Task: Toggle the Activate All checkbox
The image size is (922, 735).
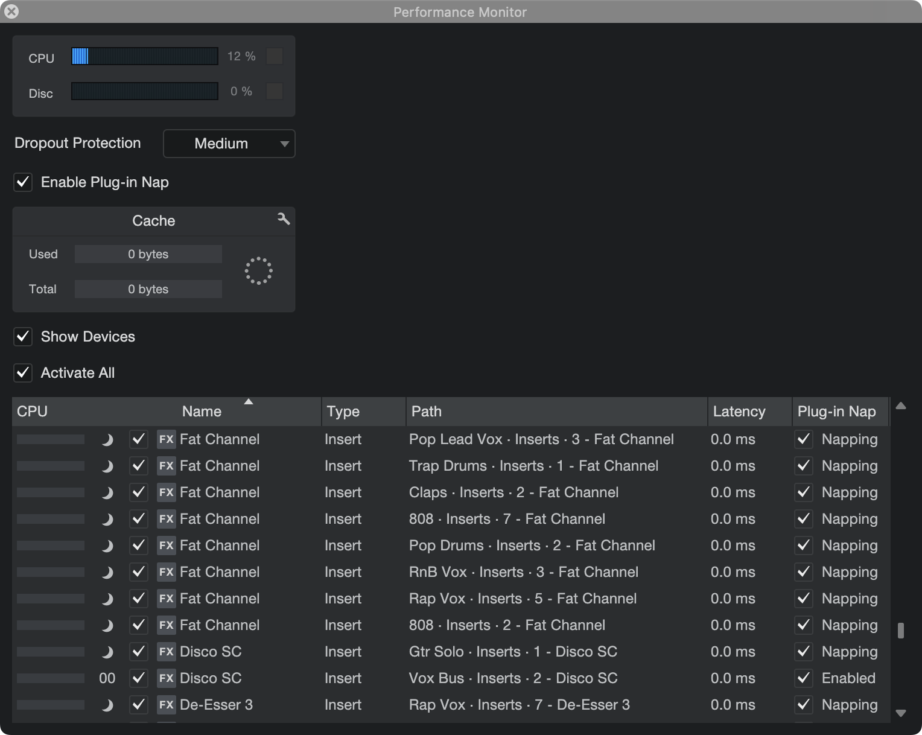Action: [23, 373]
